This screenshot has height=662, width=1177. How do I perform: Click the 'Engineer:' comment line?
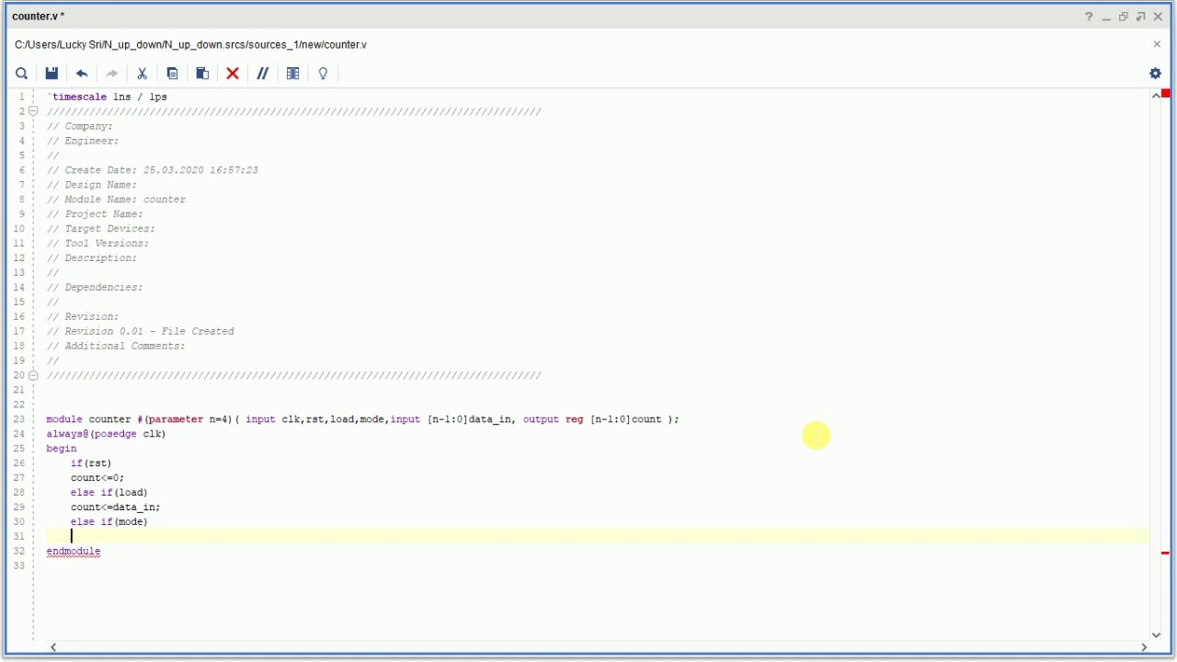coord(83,141)
